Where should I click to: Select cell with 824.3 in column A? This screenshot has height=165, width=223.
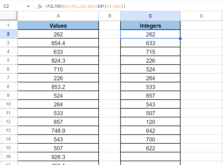[x=58, y=60]
